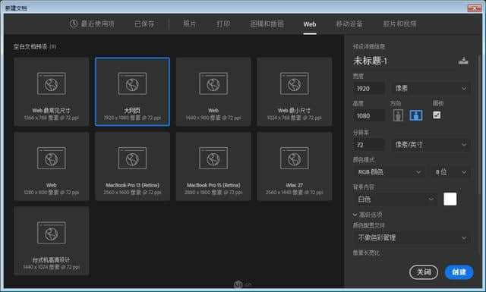Screen dimensions: 486x292
Task: Open the 8 位 bit depth dropdown
Action: click(450, 172)
